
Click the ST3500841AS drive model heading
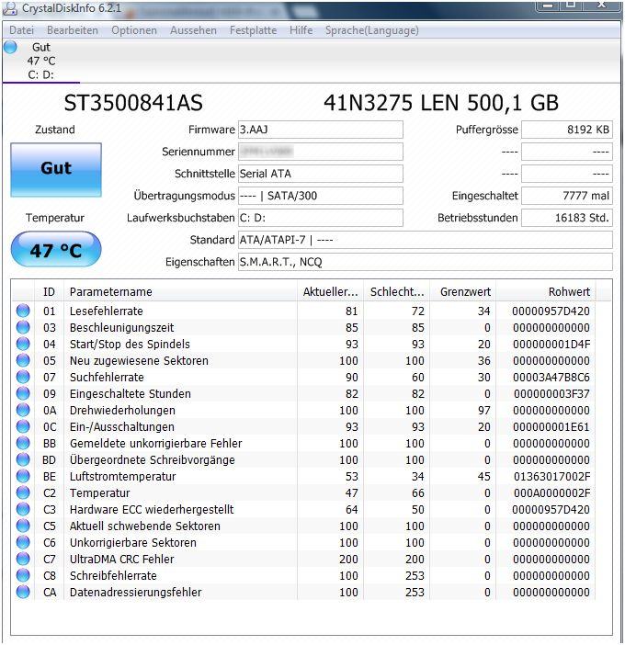coord(133,103)
